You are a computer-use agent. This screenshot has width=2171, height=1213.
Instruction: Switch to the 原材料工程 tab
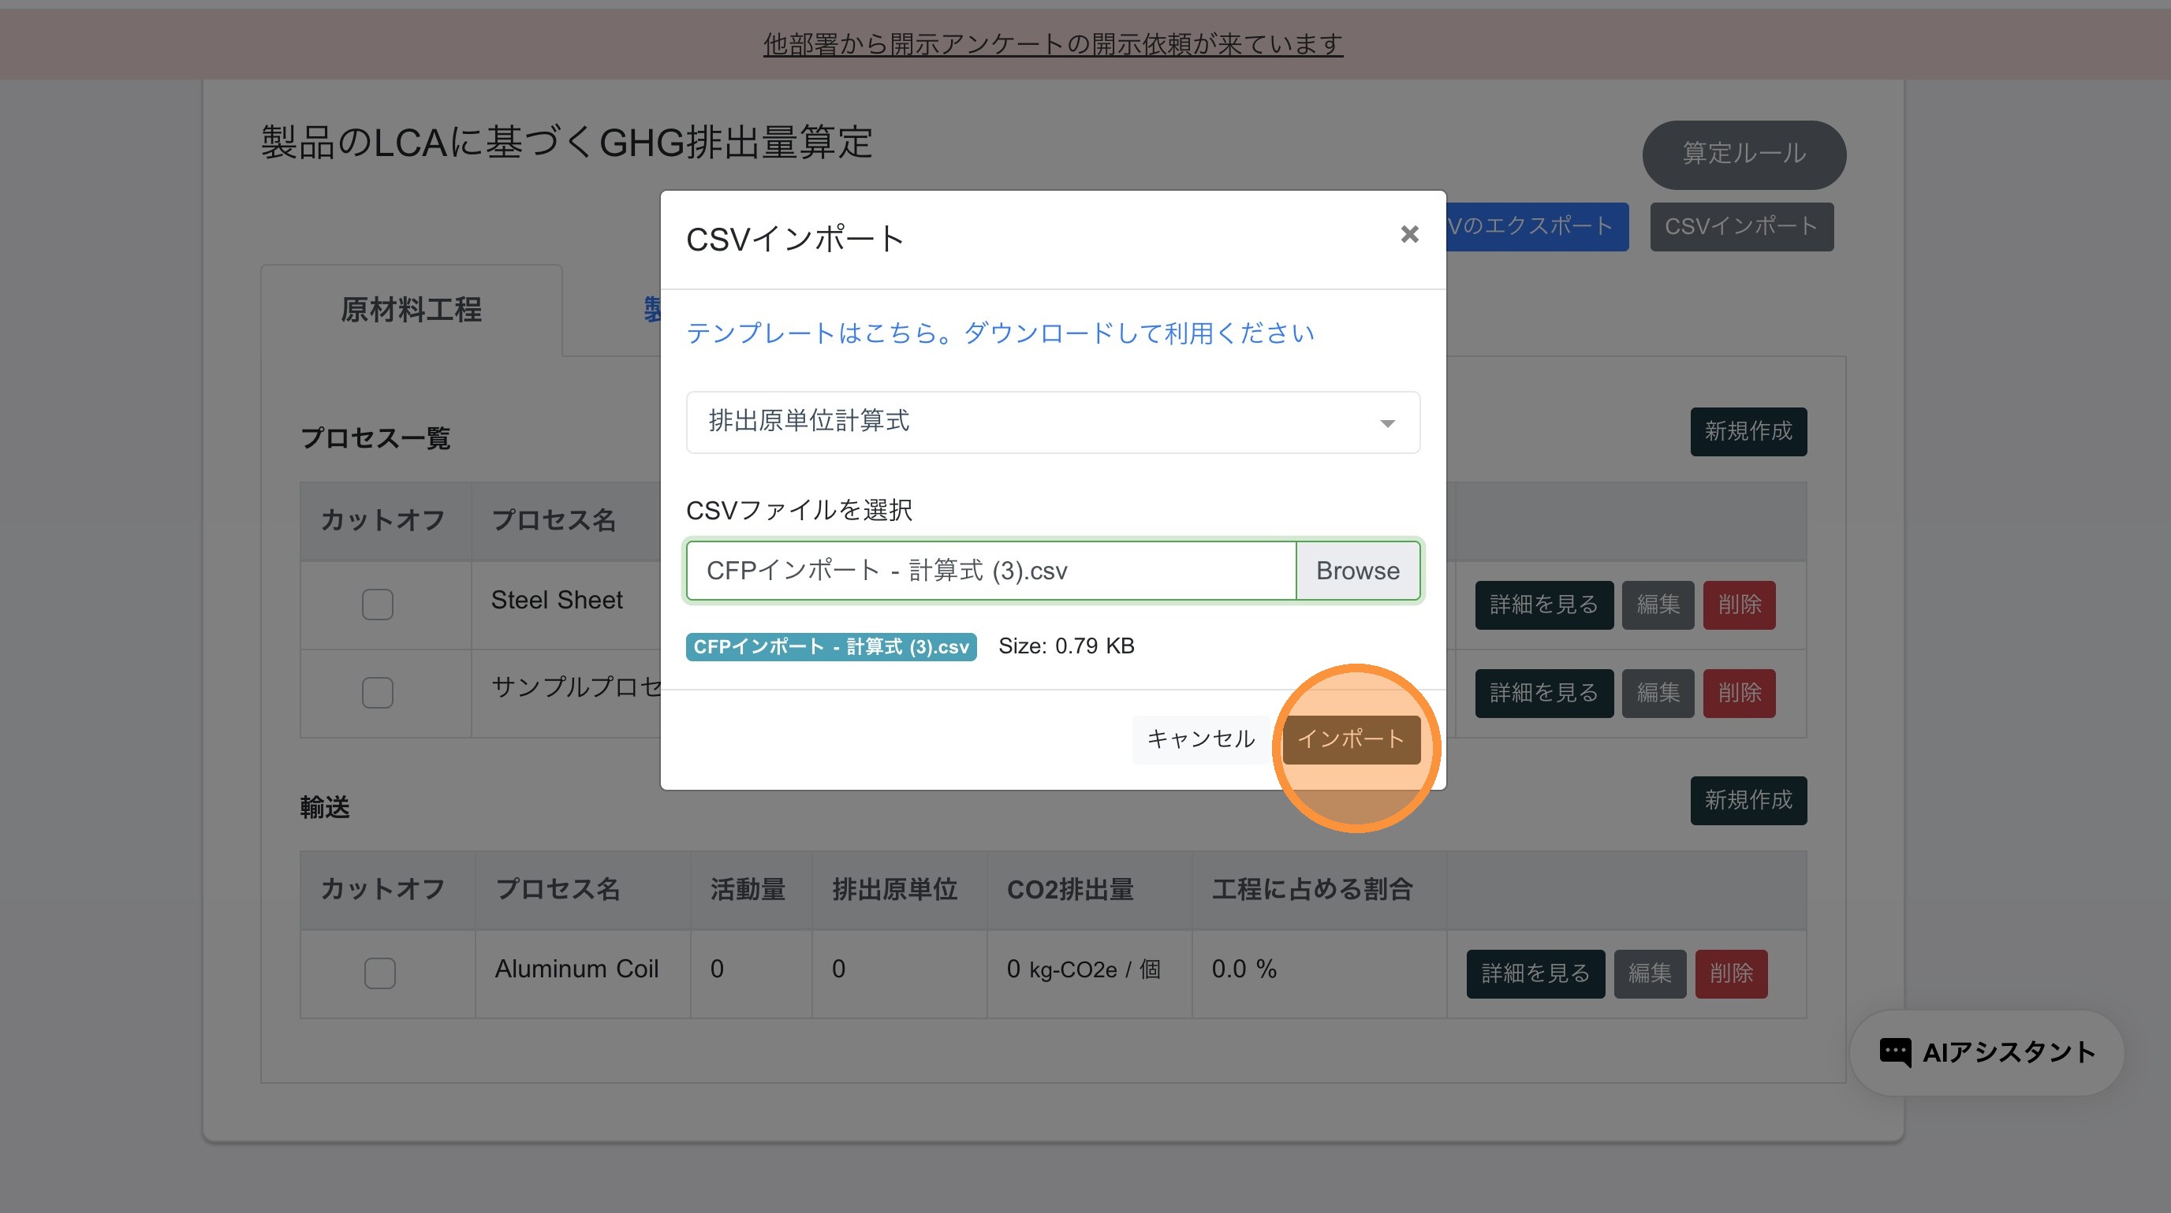pyautogui.click(x=412, y=310)
